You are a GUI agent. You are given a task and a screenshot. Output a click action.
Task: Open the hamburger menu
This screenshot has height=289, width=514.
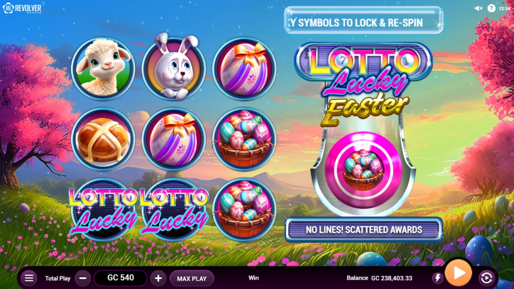(x=29, y=278)
